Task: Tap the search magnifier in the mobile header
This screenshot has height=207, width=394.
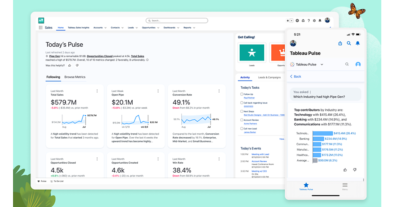Action: click(x=349, y=43)
